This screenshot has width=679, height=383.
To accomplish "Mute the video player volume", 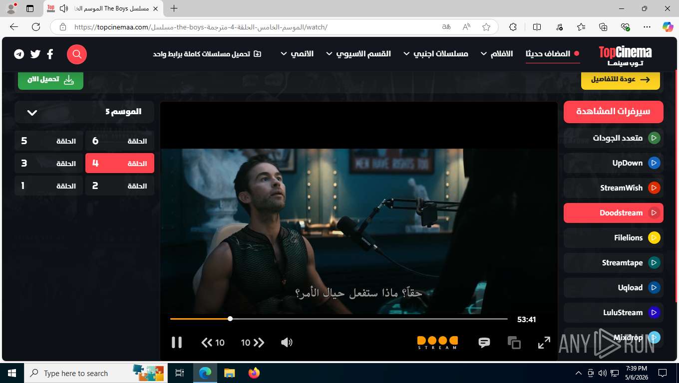I will click(287, 343).
